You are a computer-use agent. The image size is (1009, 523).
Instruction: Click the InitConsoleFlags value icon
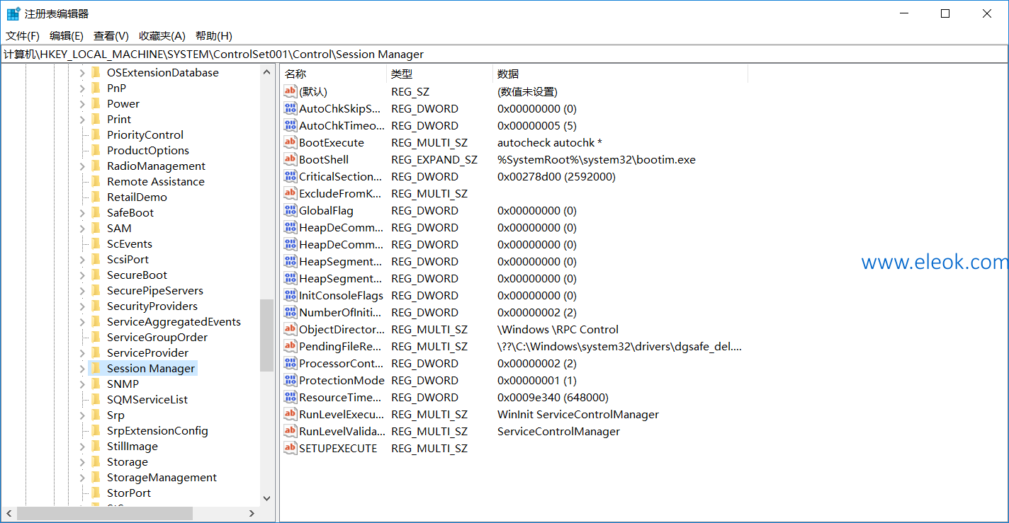pos(290,295)
